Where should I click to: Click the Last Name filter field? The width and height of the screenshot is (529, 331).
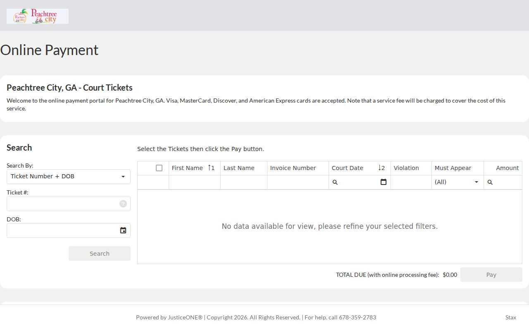[244, 182]
